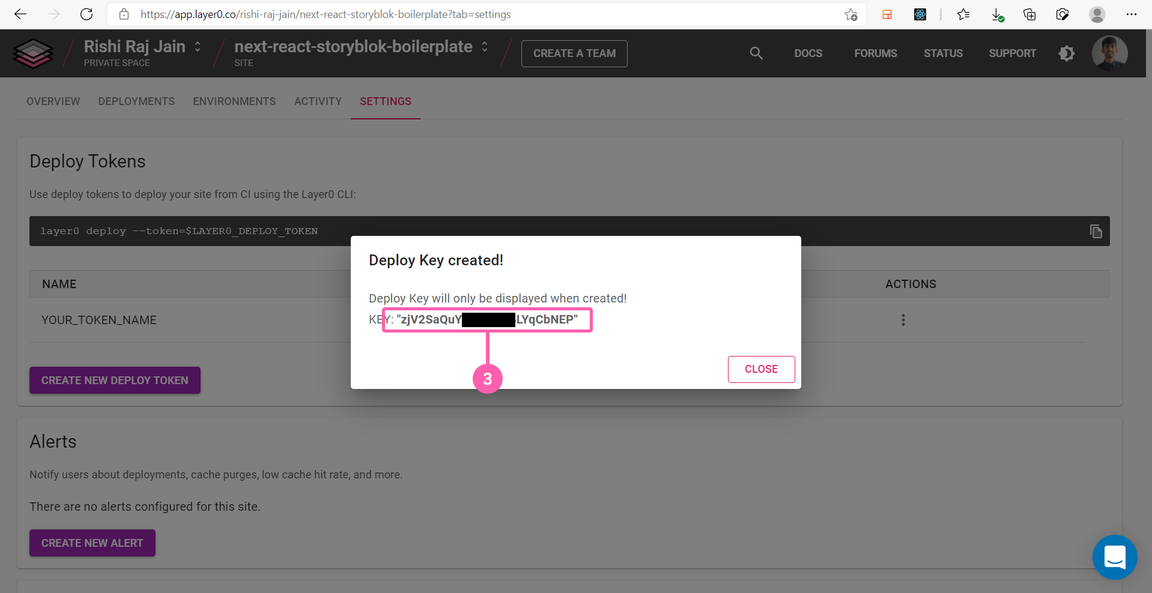Click the Deploy Key created heading
Image resolution: width=1152 pixels, height=593 pixels.
[x=436, y=260]
